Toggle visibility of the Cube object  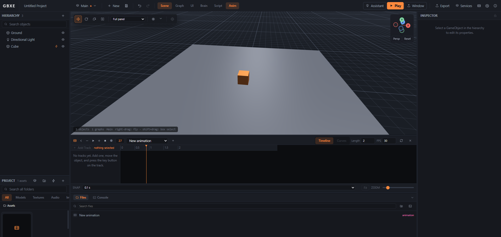(x=63, y=46)
